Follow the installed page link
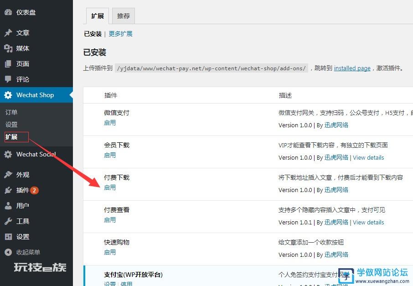 pyautogui.click(x=352, y=68)
